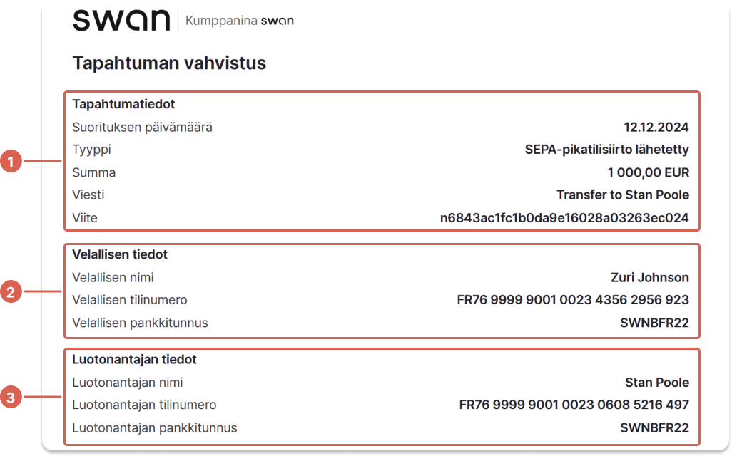This screenshot has height=456, width=732.
Task: Click the red number 2 marker
Action: [11, 292]
